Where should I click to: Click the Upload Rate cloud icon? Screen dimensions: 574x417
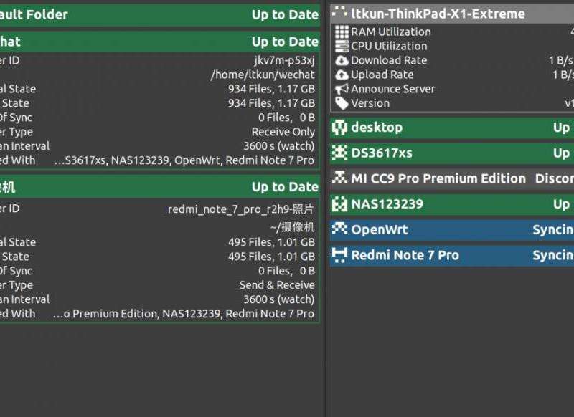(x=342, y=75)
